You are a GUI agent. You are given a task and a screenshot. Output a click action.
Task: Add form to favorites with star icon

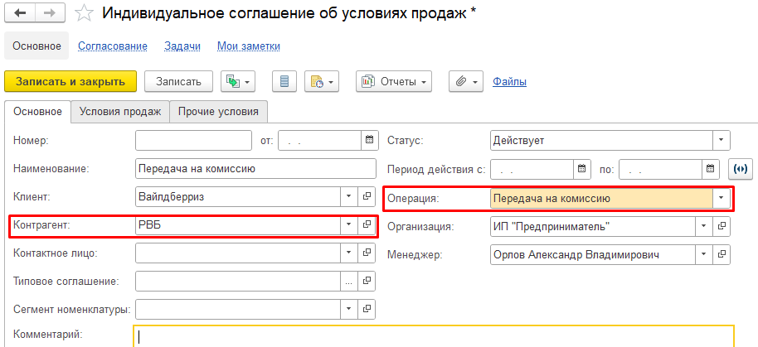(x=84, y=13)
